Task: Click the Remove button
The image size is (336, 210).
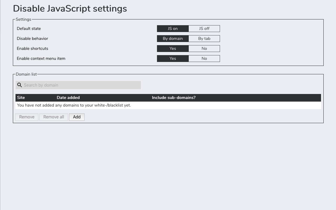Action: click(27, 117)
